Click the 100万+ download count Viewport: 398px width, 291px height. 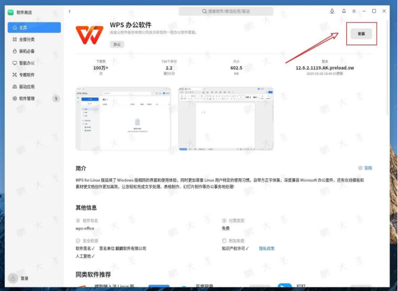coord(101,68)
